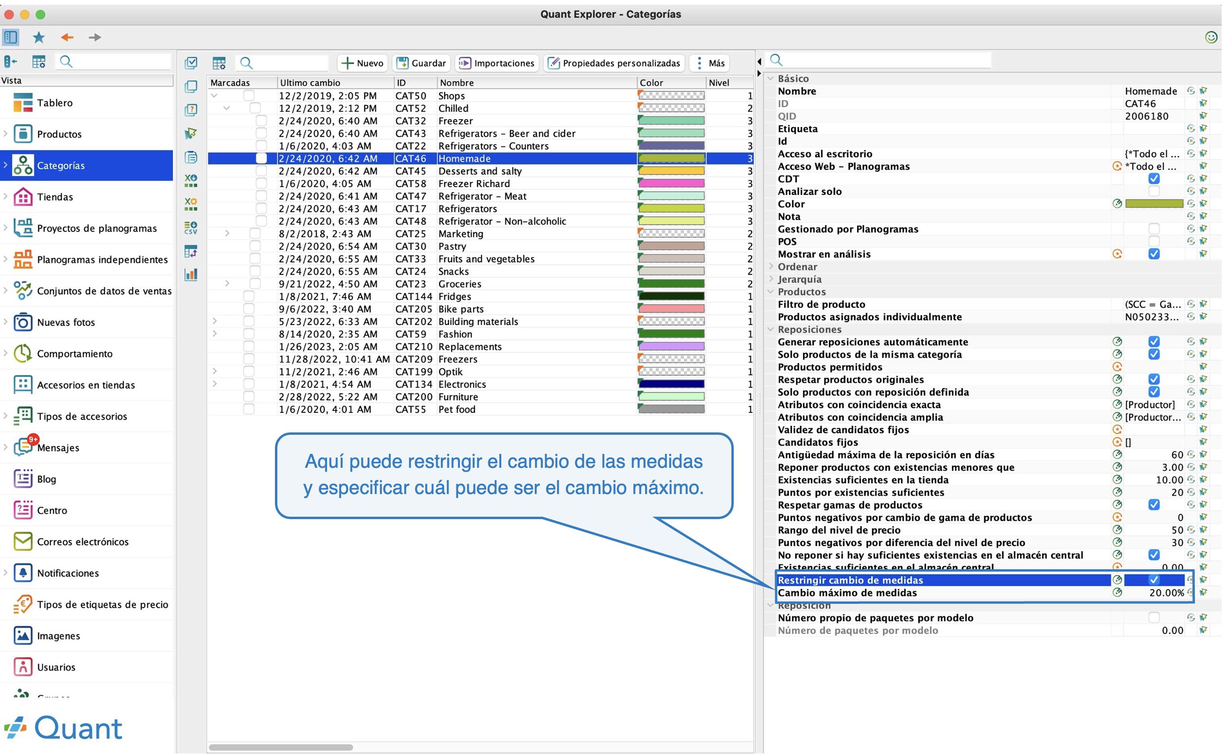
Task: Toggle Restringir cambio de medidas checkbox
Action: [x=1154, y=580]
